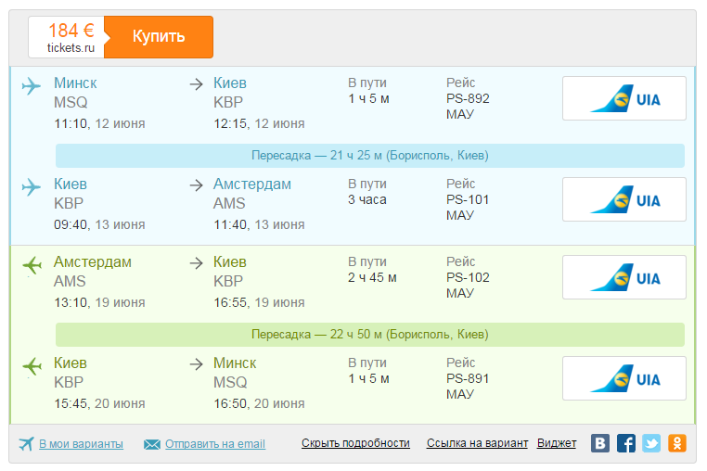Click the UIA logo for flight PS-891
The image size is (707, 471).
tap(624, 378)
